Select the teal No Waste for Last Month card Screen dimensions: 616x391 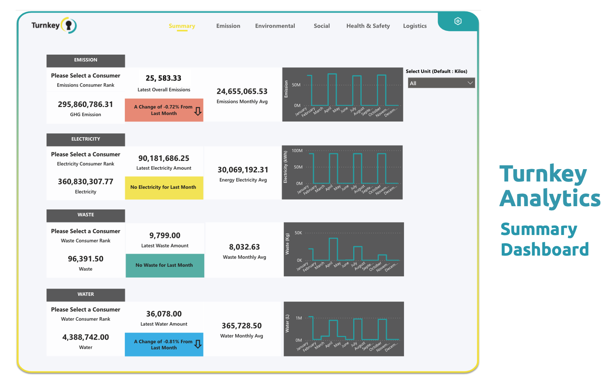[x=165, y=265]
